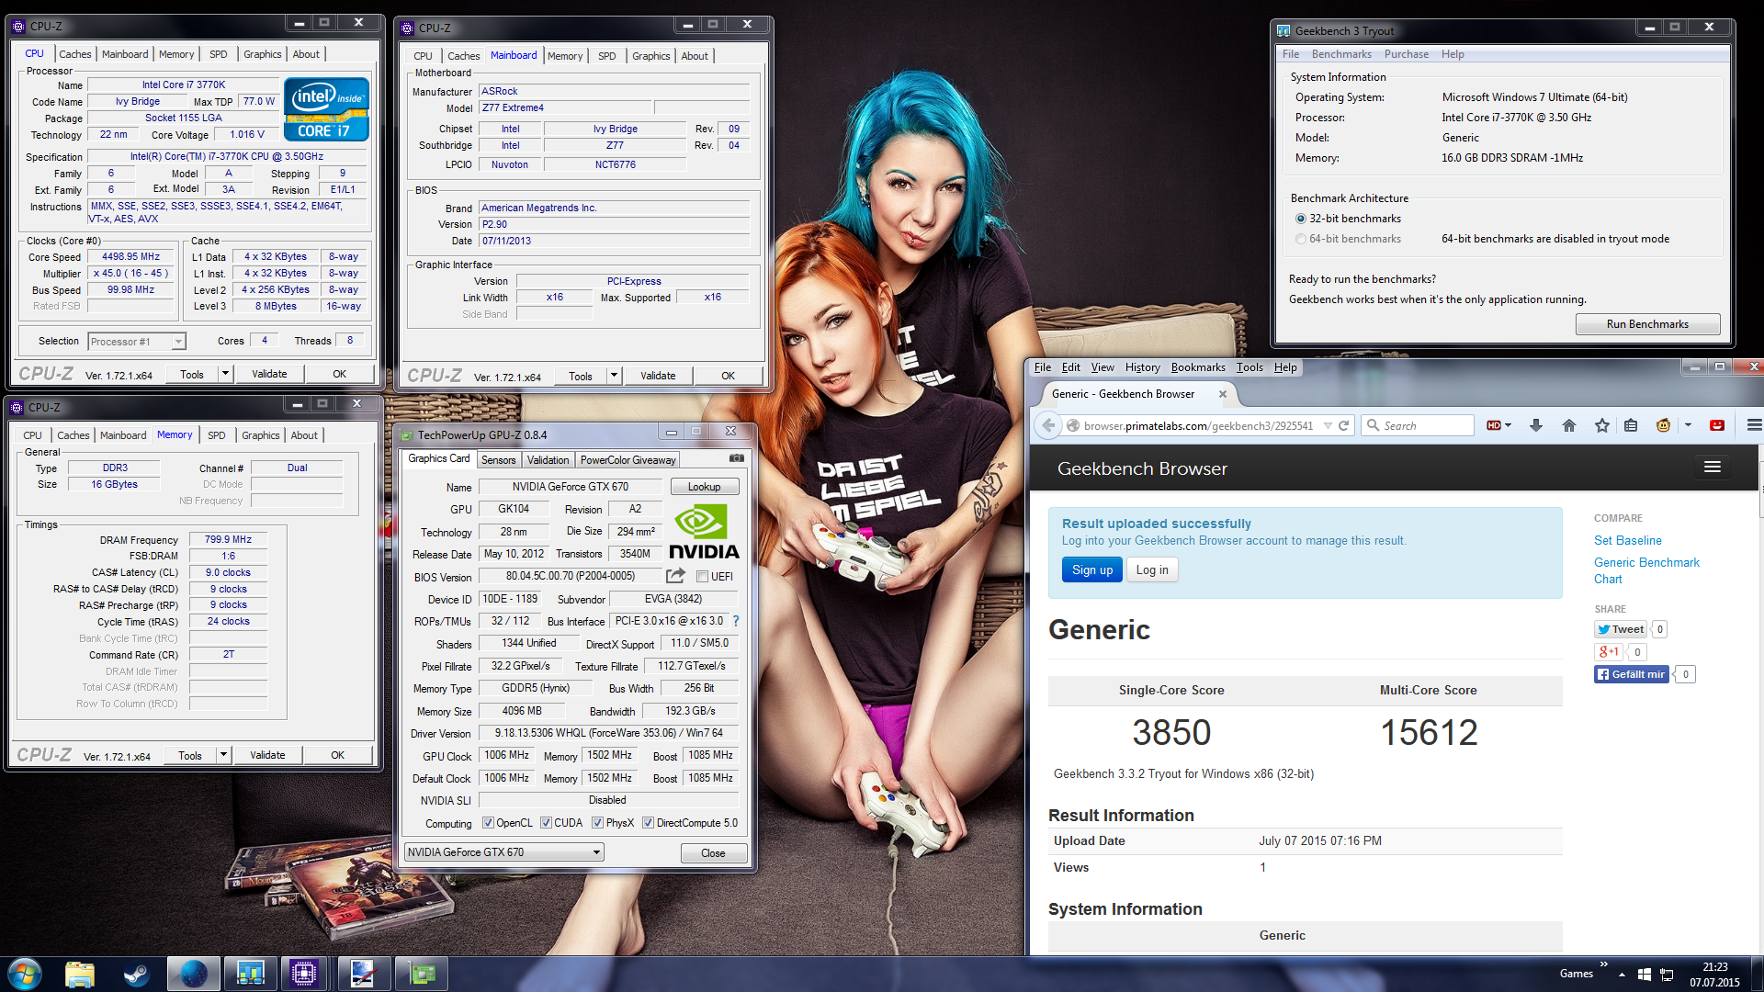Click the Log in button
Image resolution: width=1764 pixels, height=992 pixels.
coord(1152,569)
